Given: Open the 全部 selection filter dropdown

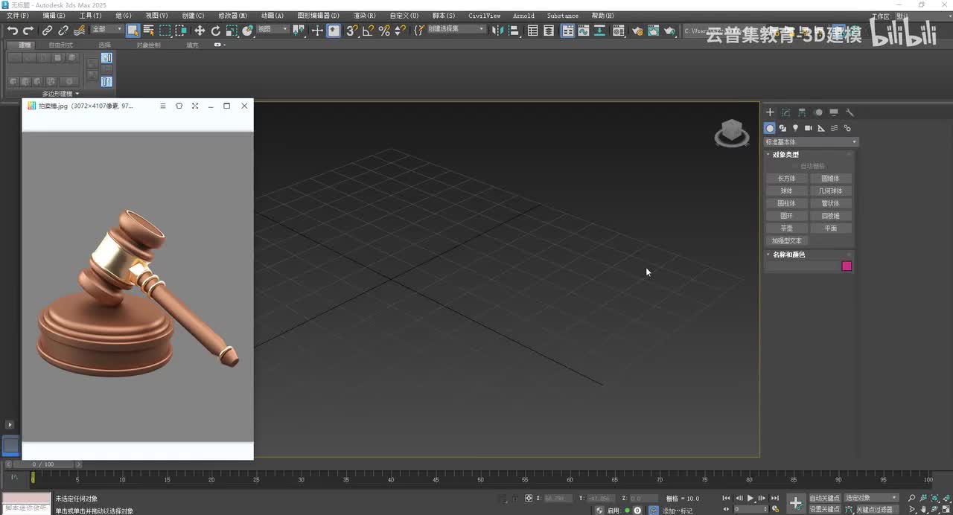Looking at the screenshot, I should [x=106, y=30].
